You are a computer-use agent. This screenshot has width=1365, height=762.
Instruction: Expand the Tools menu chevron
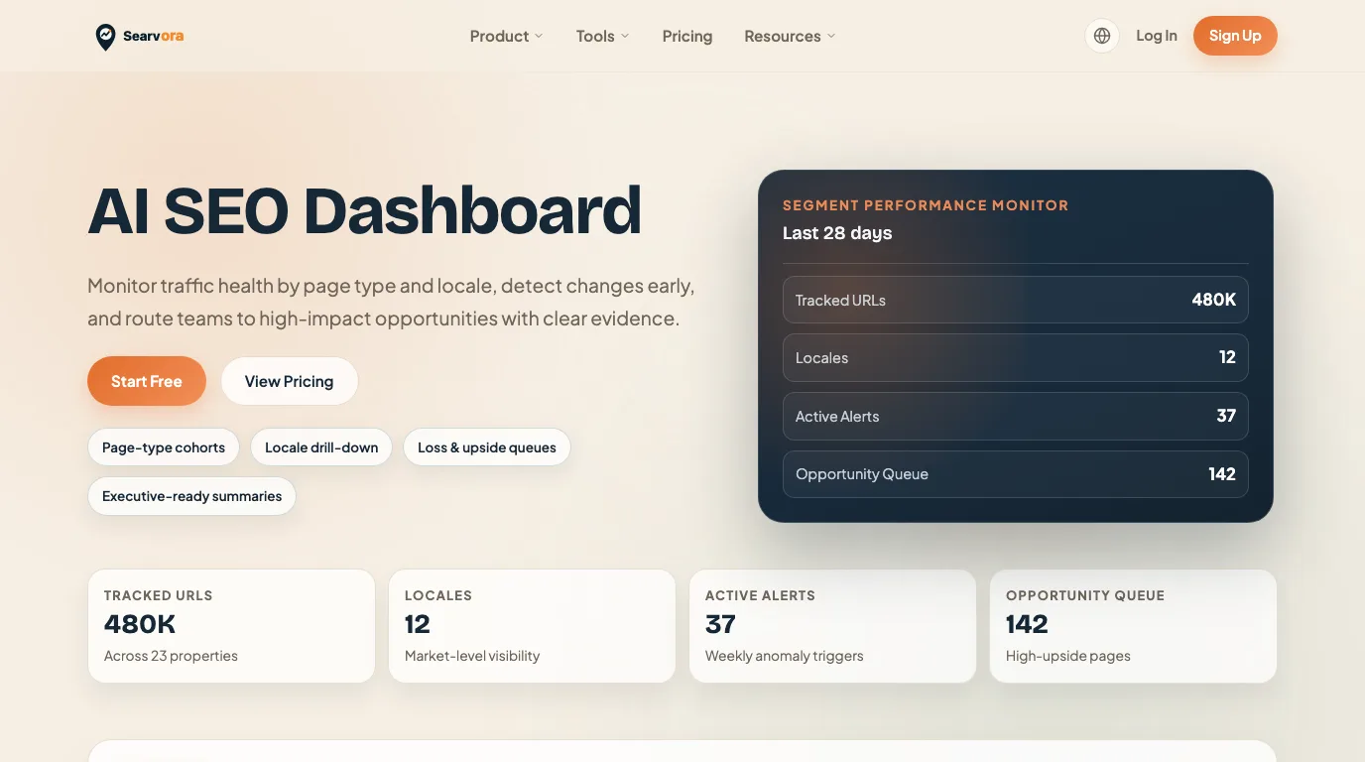pos(625,36)
